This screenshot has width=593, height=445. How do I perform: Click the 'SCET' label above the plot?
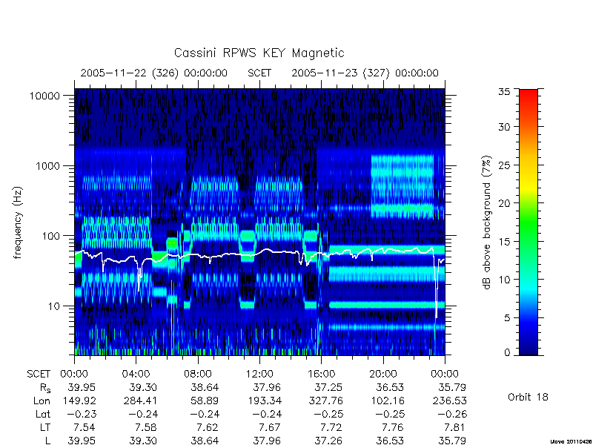[259, 73]
